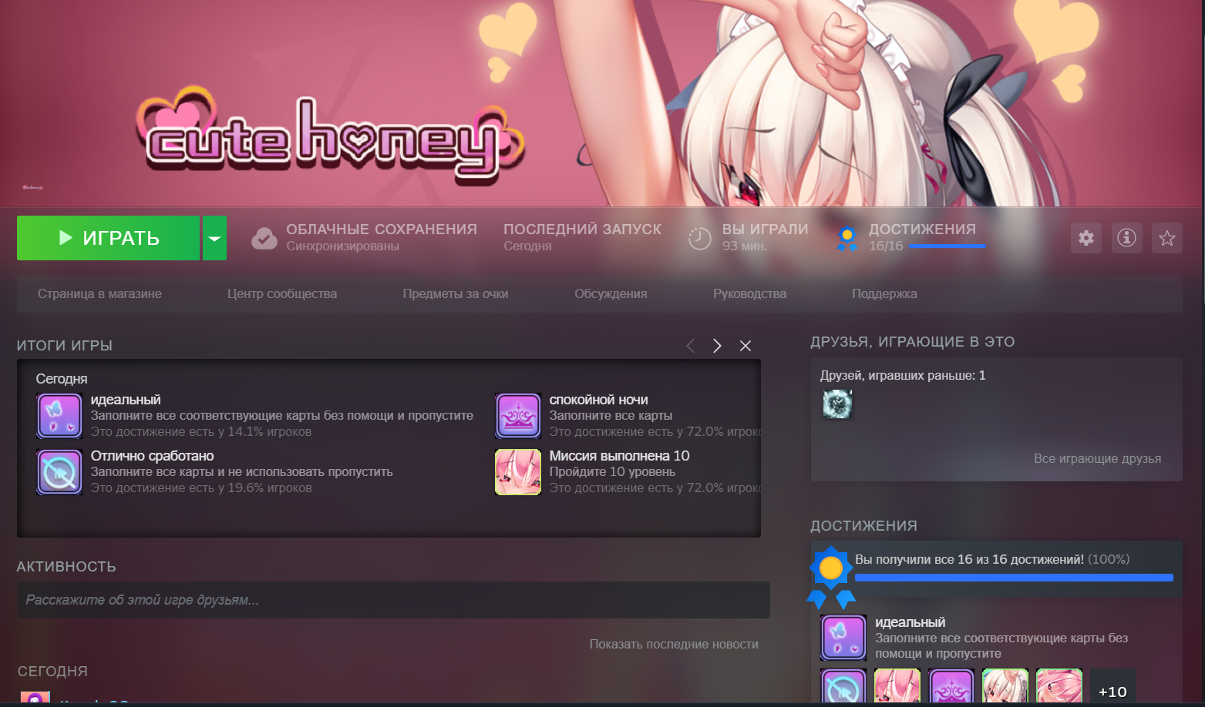Click the 16/16 achievements count
The image size is (1205, 707).
(886, 246)
